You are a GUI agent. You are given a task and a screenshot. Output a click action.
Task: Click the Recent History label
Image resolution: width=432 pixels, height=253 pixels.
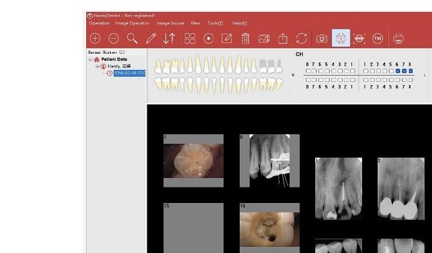(106, 52)
